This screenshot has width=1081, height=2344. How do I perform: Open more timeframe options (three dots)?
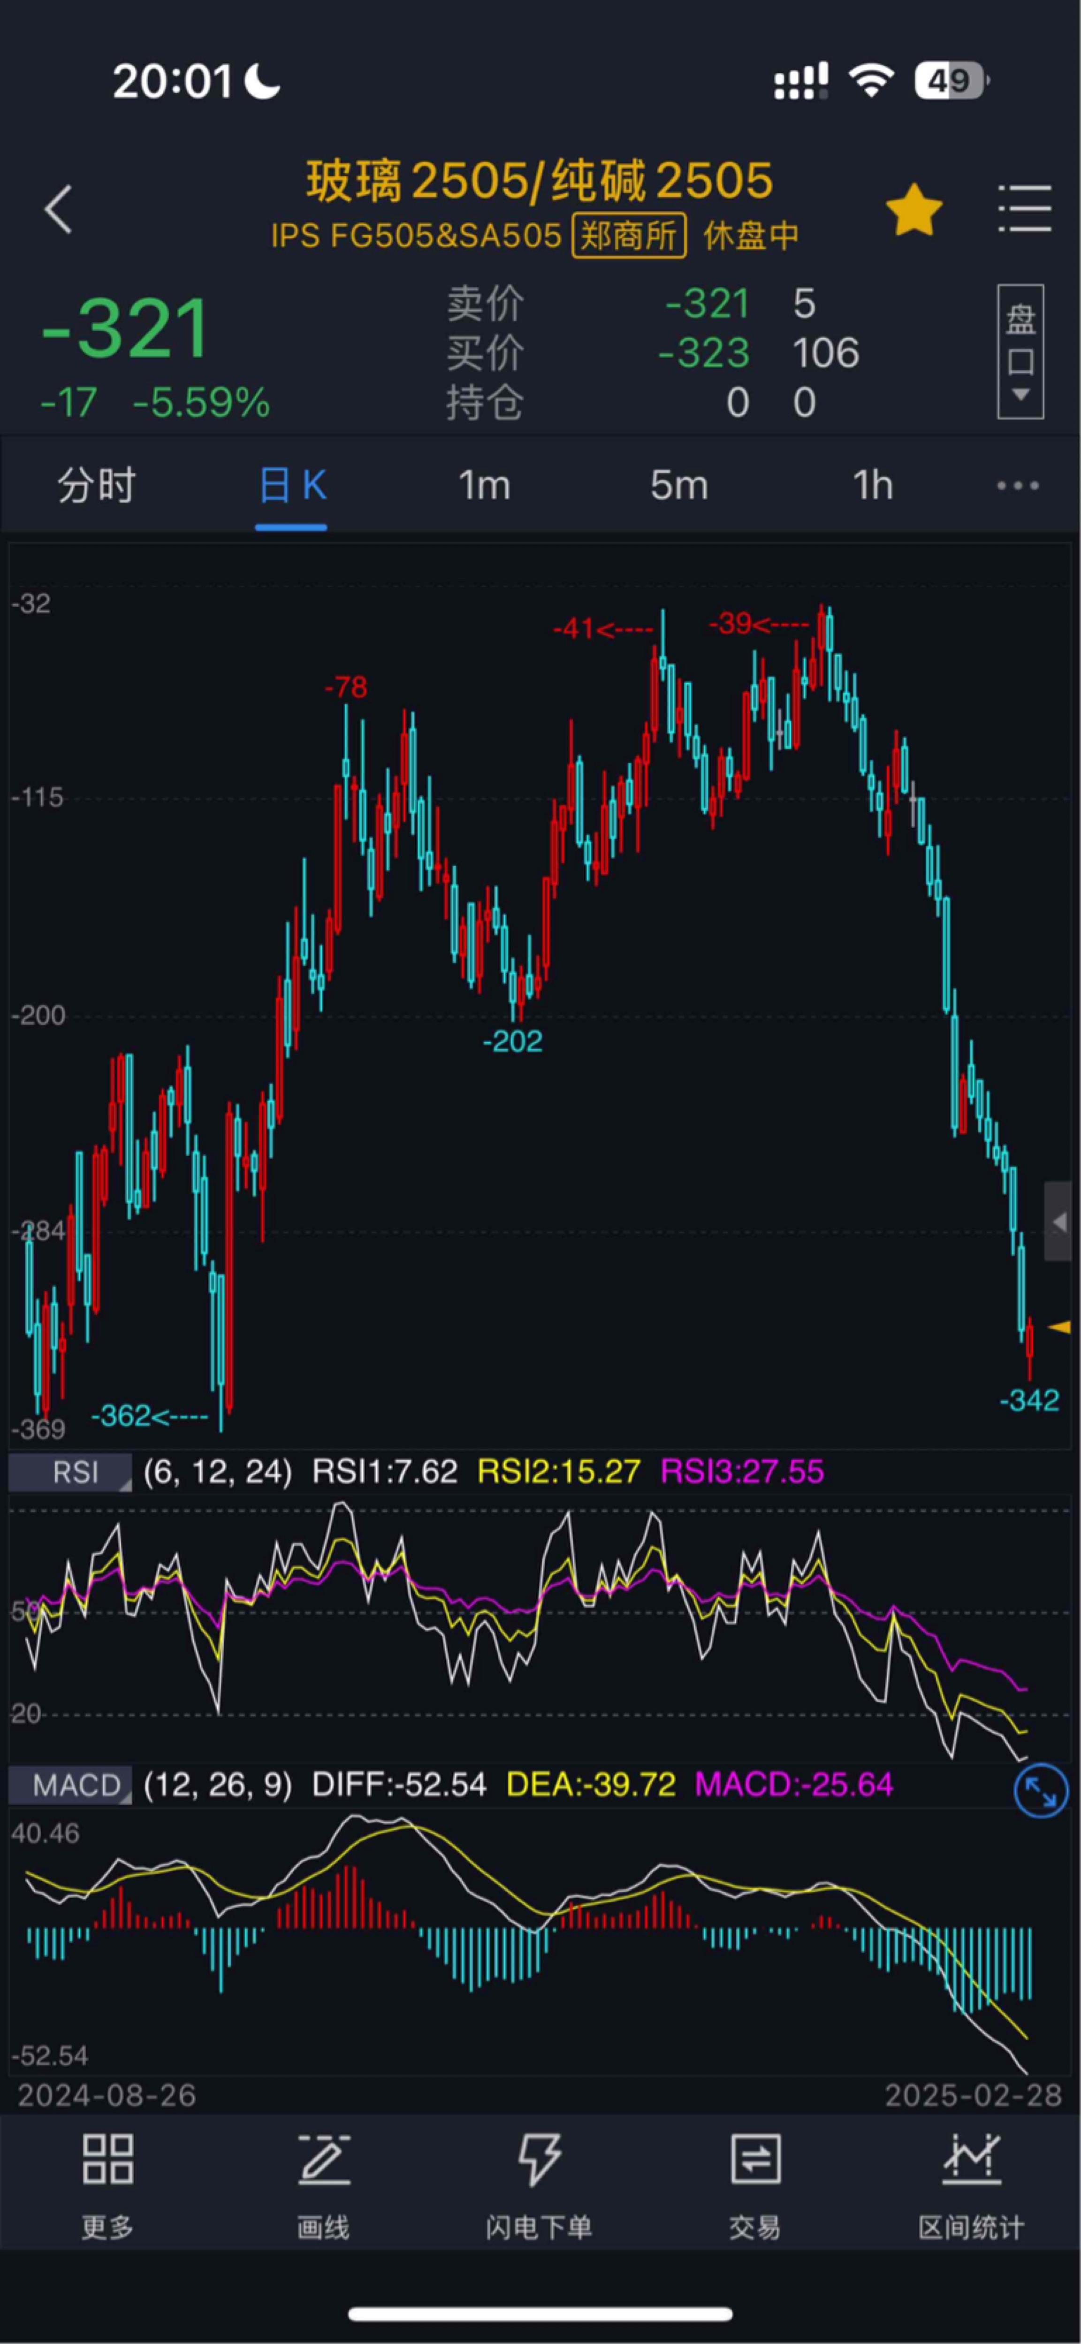tap(1017, 486)
